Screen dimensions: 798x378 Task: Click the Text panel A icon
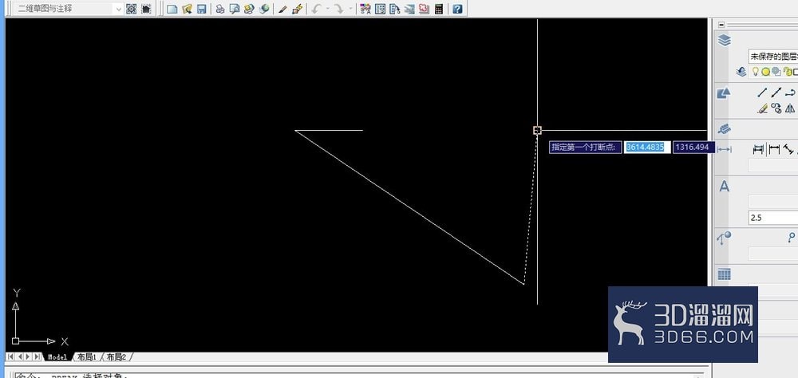724,187
